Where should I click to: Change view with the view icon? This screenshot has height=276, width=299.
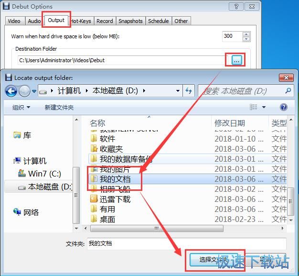pos(254,107)
